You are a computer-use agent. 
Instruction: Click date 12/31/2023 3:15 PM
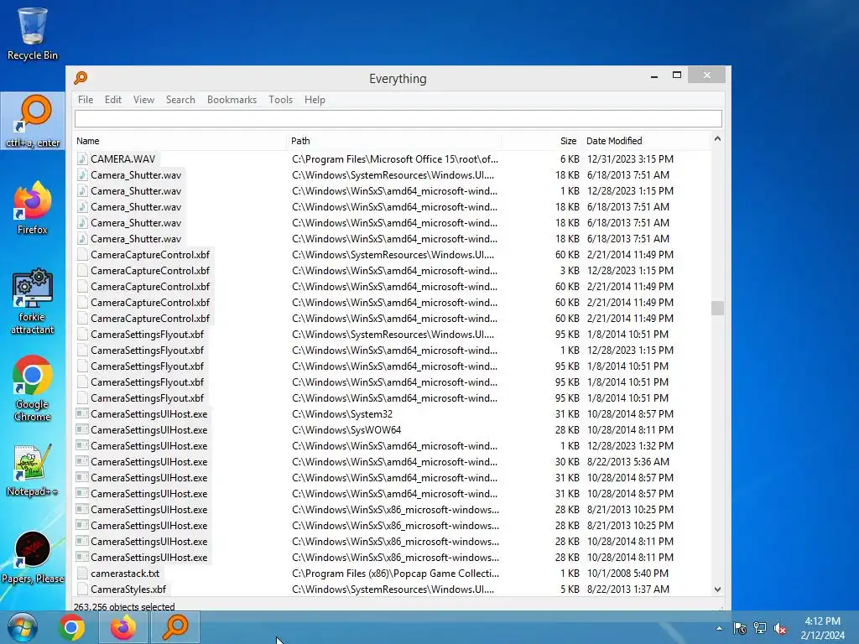click(x=630, y=158)
